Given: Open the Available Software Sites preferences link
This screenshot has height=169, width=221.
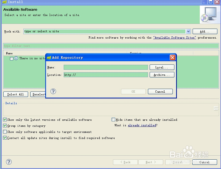Looking at the screenshot, I should pyautogui.click(x=174, y=37).
